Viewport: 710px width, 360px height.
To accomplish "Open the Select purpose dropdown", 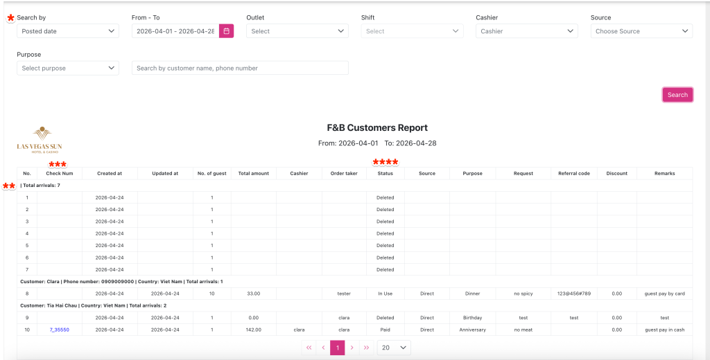I will click(x=69, y=68).
